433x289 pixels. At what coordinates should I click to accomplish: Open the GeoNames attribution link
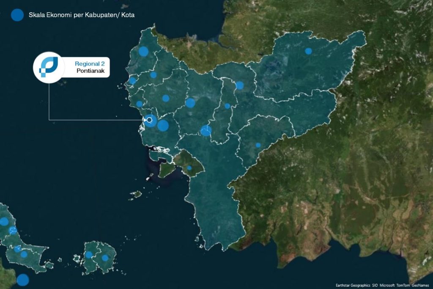tap(421, 285)
